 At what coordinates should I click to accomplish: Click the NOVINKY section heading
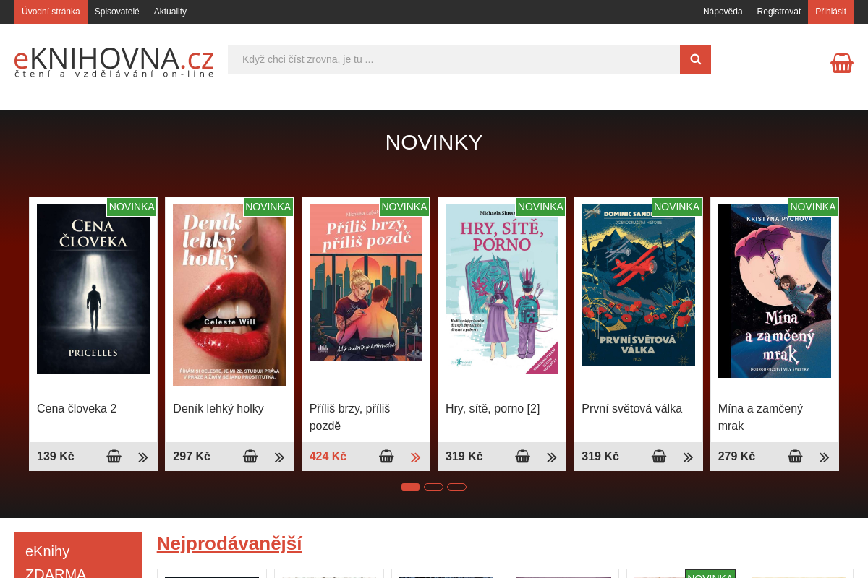tap(434, 142)
